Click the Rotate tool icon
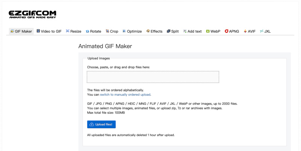 [87, 32]
